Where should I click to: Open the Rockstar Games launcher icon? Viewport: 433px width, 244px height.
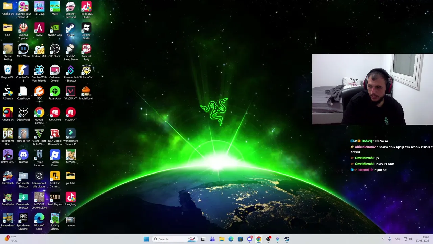tap(55, 179)
